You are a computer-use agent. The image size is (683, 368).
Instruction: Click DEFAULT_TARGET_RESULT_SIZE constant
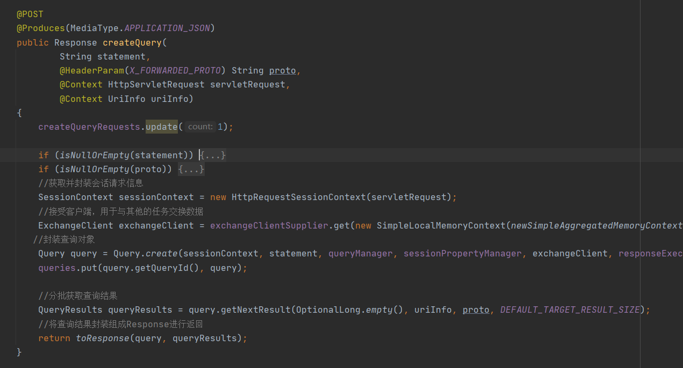point(570,310)
